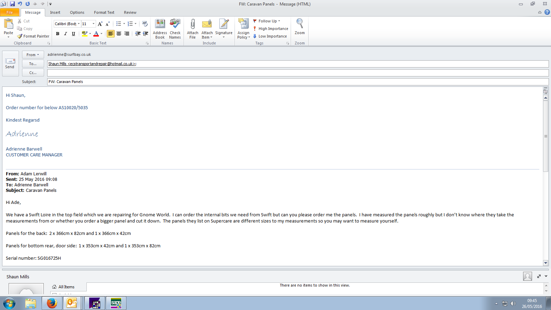551x310 pixels.
Task: Expand the numbering style dropdown arrow
Action: [x=135, y=24]
